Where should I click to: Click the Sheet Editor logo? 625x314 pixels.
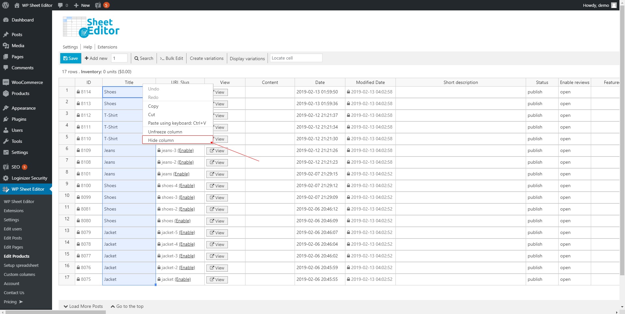tap(91, 27)
